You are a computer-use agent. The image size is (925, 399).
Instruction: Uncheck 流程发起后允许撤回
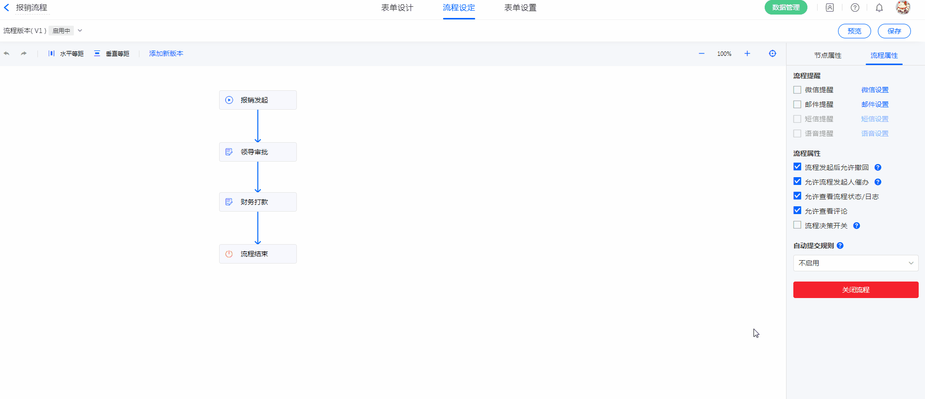point(797,167)
